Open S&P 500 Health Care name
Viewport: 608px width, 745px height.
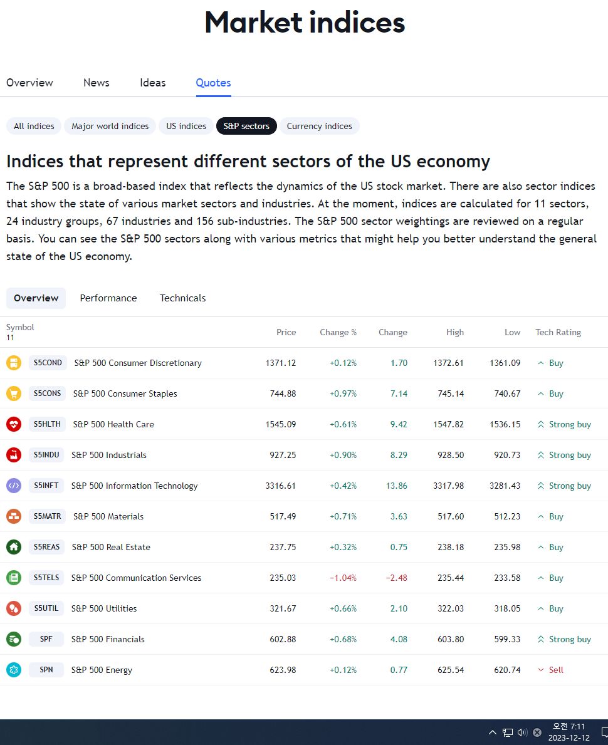(113, 424)
